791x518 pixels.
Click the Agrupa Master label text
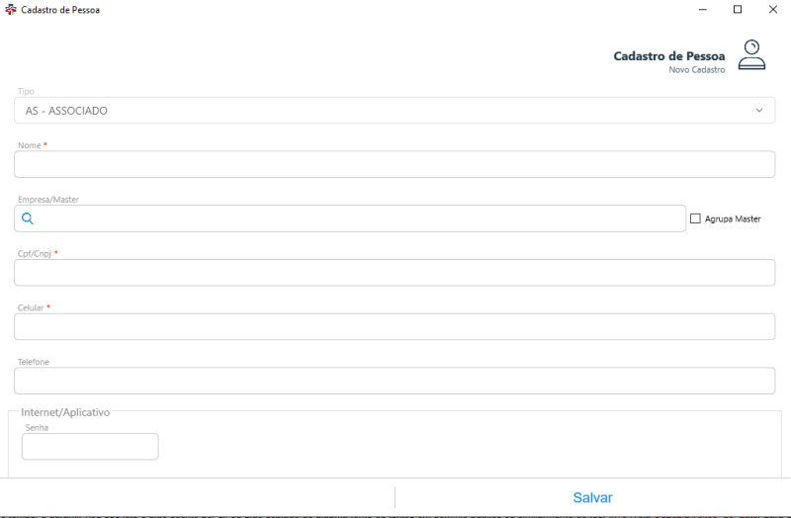(x=733, y=218)
